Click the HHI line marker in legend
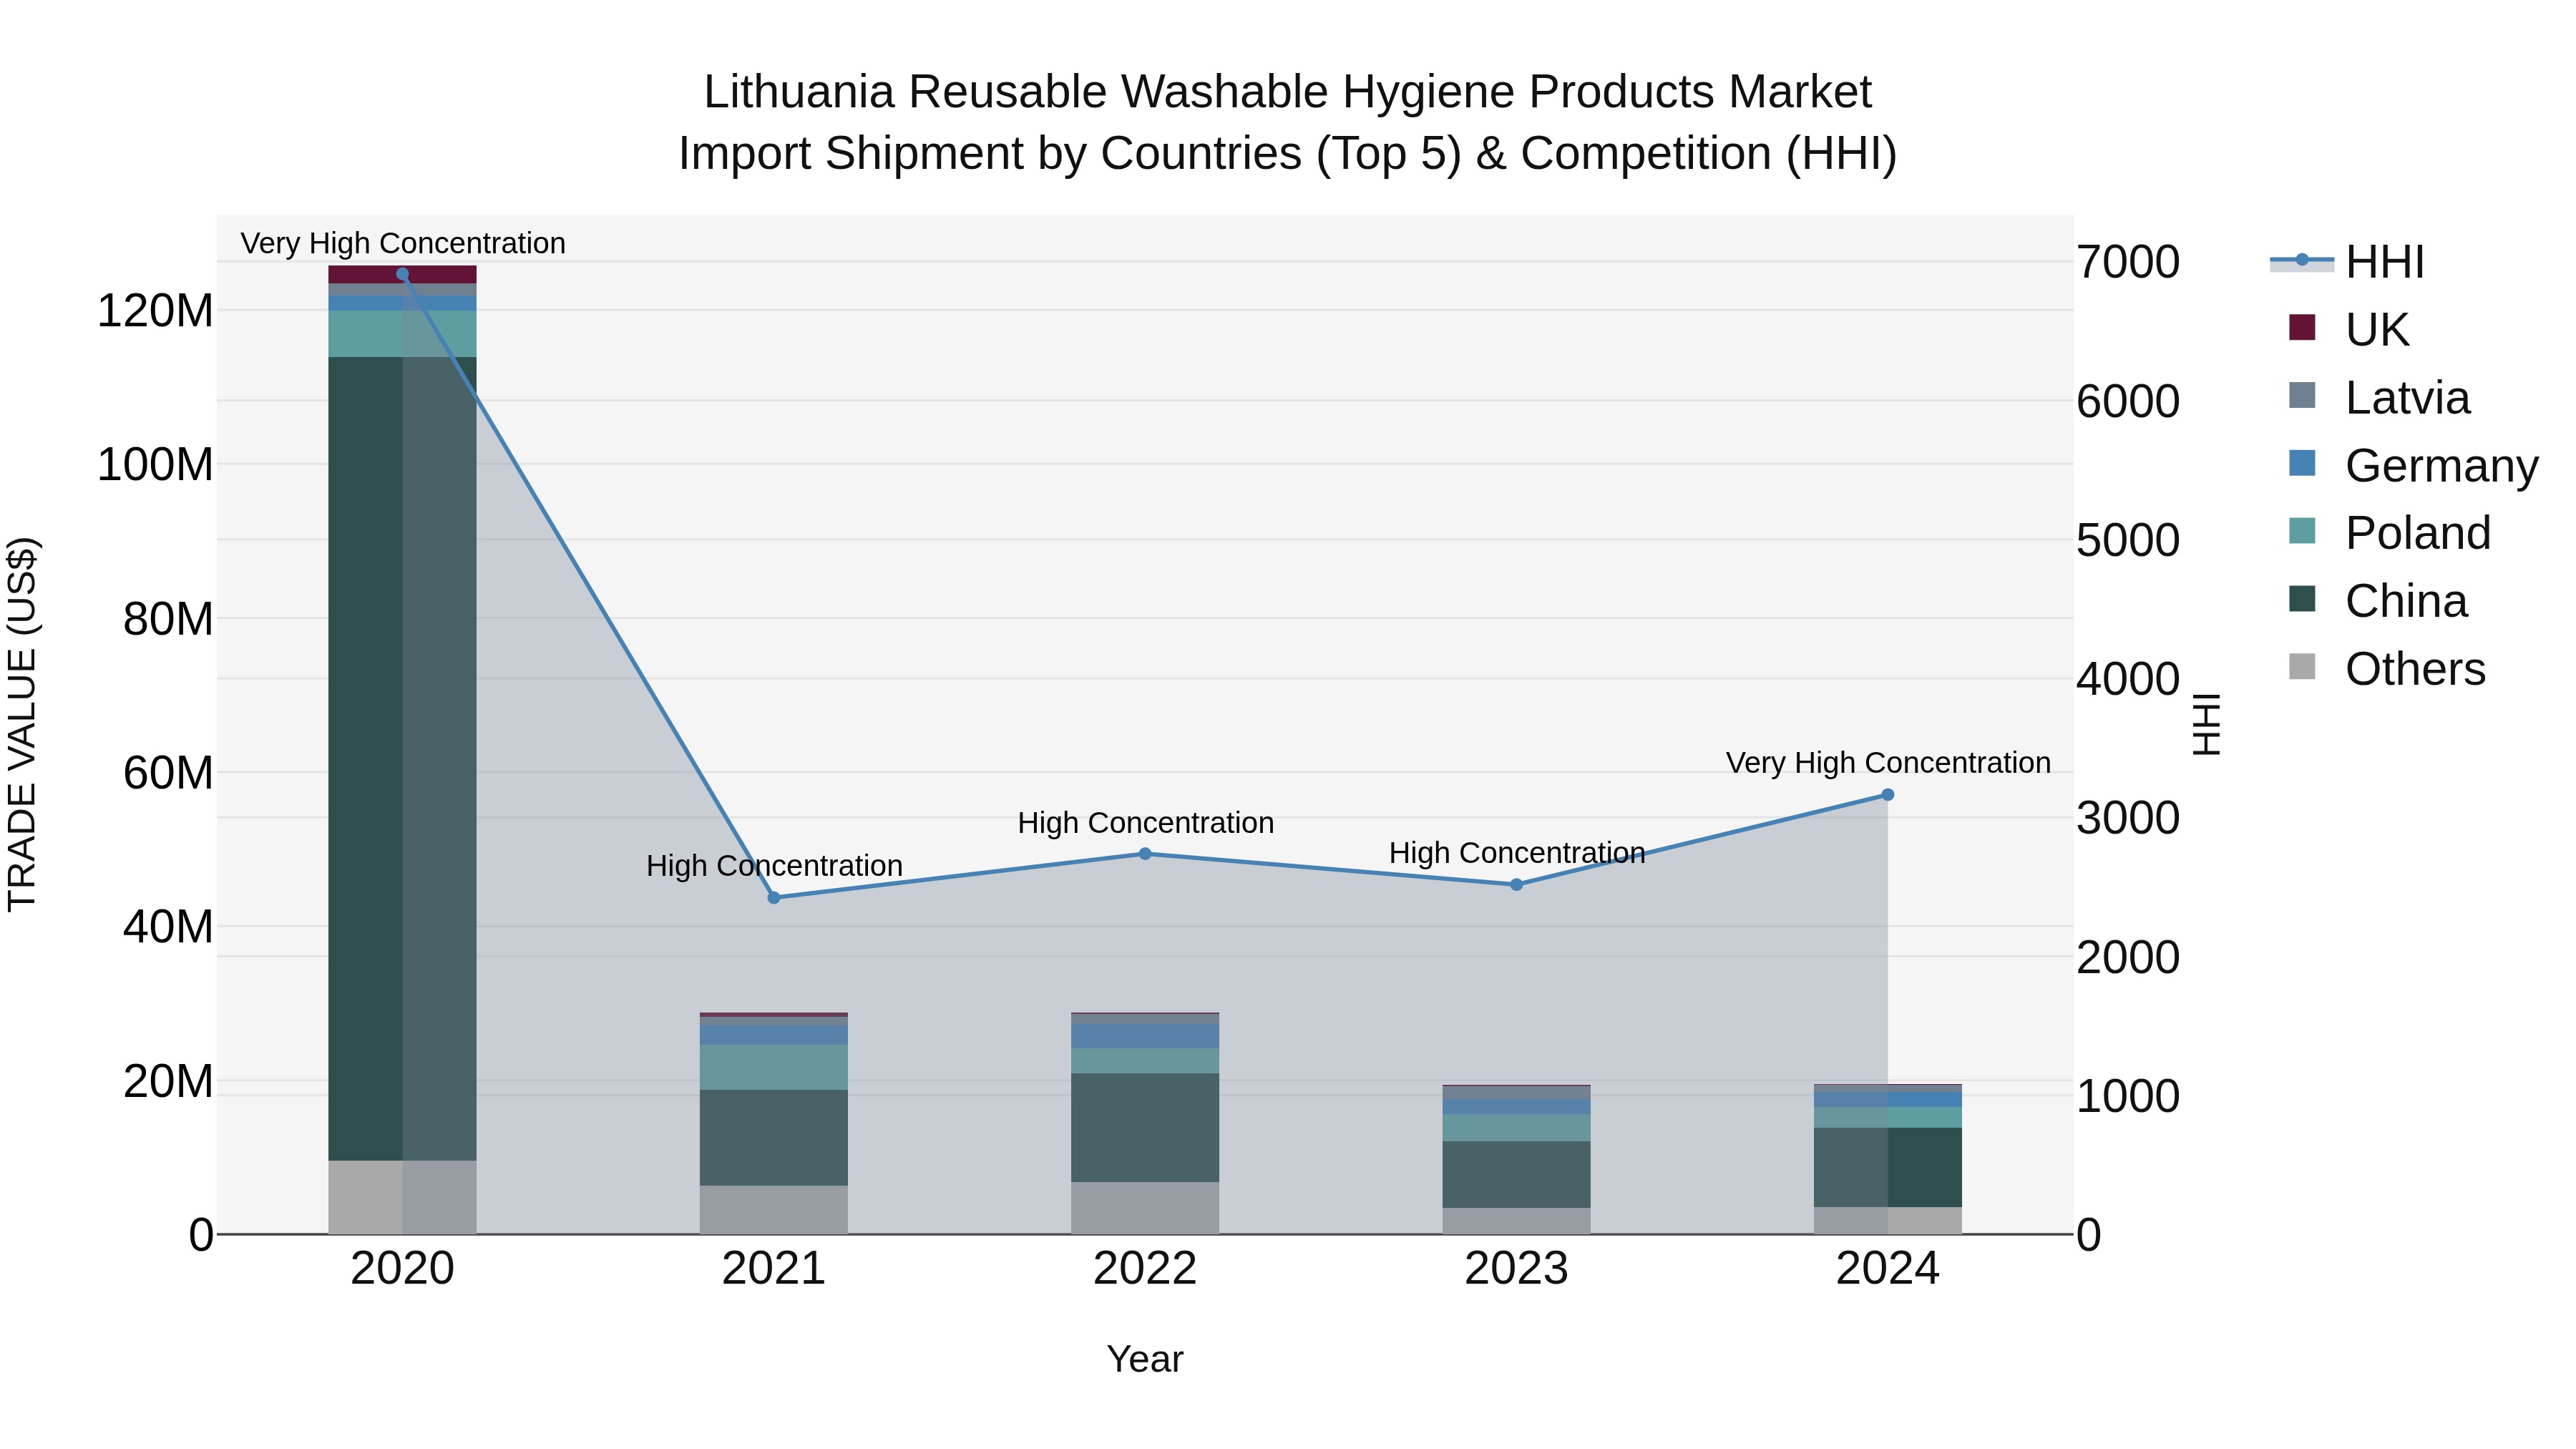The width and height of the screenshot is (2576, 1449). (2302, 260)
